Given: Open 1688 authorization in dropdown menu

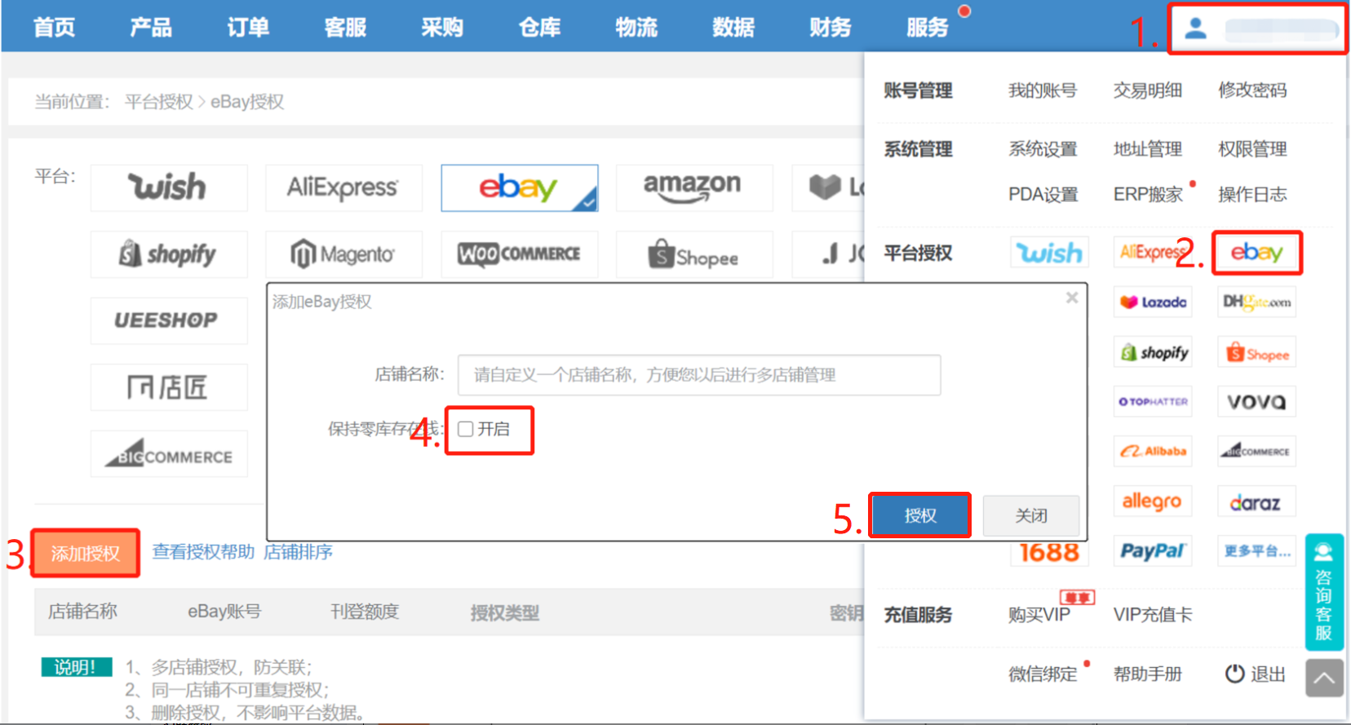Looking at the screenshot, I should click(x=1049, y=552).
